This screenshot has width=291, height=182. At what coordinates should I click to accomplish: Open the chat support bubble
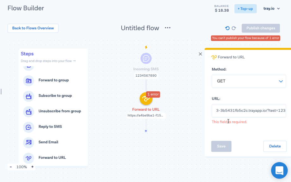click(279, 170)
